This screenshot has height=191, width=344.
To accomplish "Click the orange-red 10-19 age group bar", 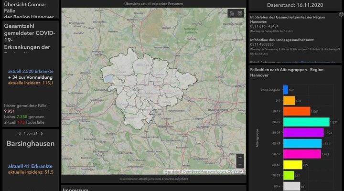I will click(296, 111).
